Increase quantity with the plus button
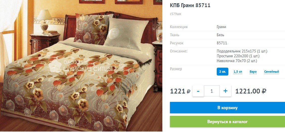Image resolution: width=285 pixels, height=132 pixels. point(225,91)
